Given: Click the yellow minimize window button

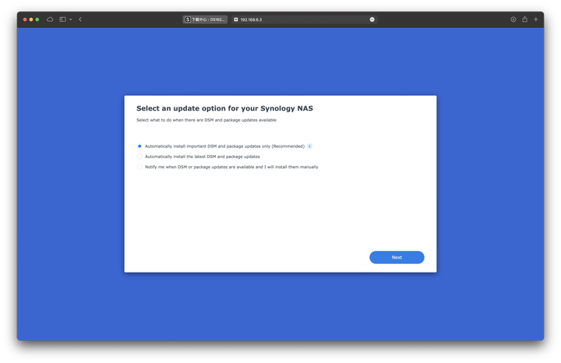Looking at the screenshot, I should tap(31, 19).
